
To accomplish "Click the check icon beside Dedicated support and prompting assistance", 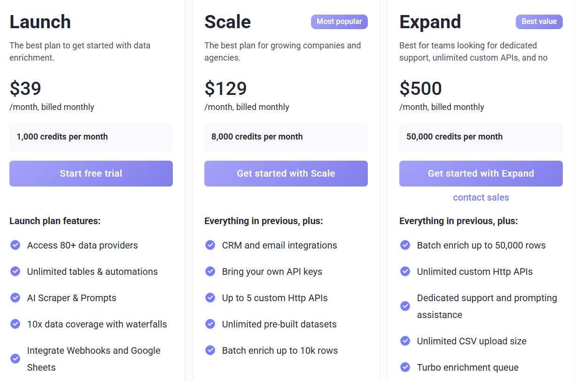I will click(405, 306).
